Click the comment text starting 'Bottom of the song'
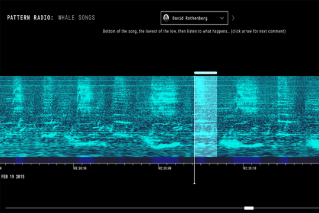319x213 pixels. pos(194,31)
